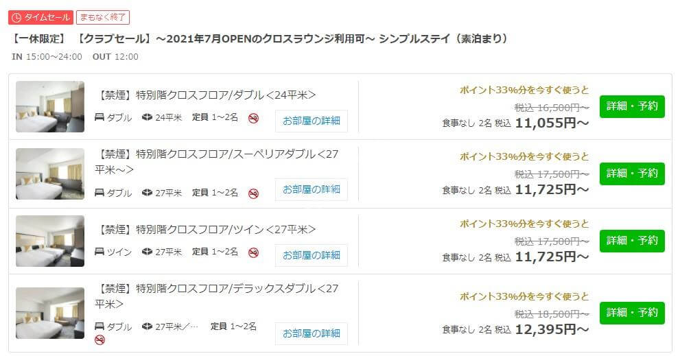Click no-smoking icon in the ツイン row
The image size is (680, 356).
pos(253,252)
